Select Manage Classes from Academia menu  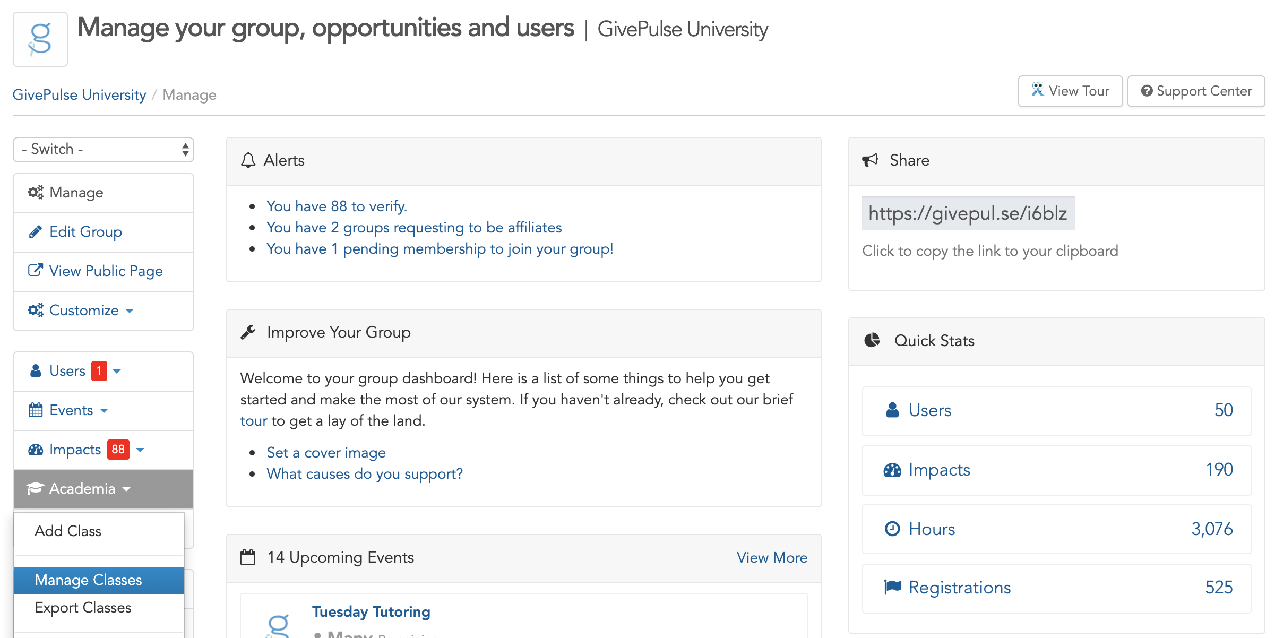(99, 580)
